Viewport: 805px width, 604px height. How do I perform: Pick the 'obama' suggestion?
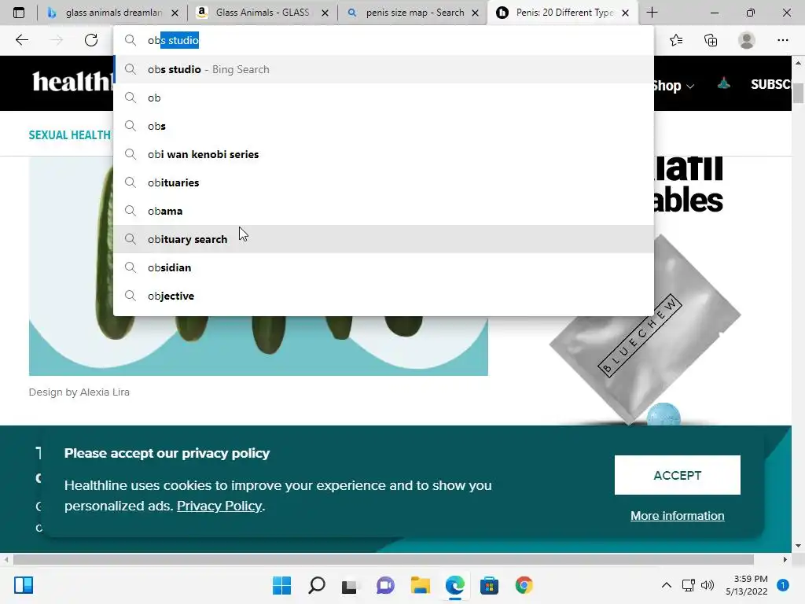383,211
